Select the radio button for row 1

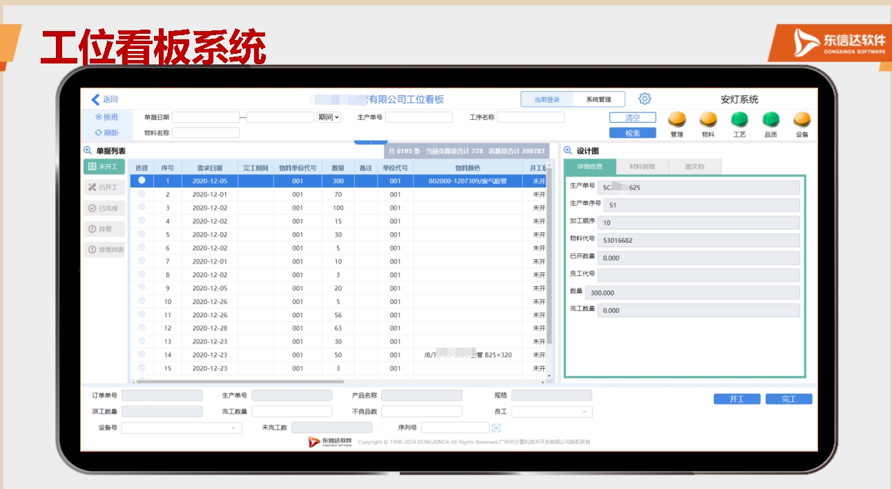pyautogui.click(x=142, y=181)
